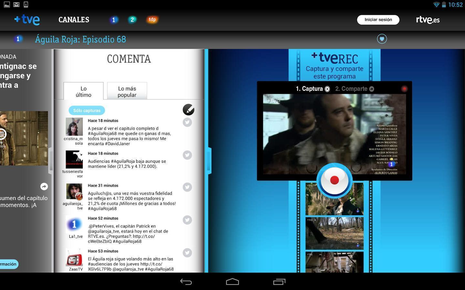This screenshot has width=465, height=290.
Task: Select channel La 1 icon in header
Action: click(x=113, y=20)
